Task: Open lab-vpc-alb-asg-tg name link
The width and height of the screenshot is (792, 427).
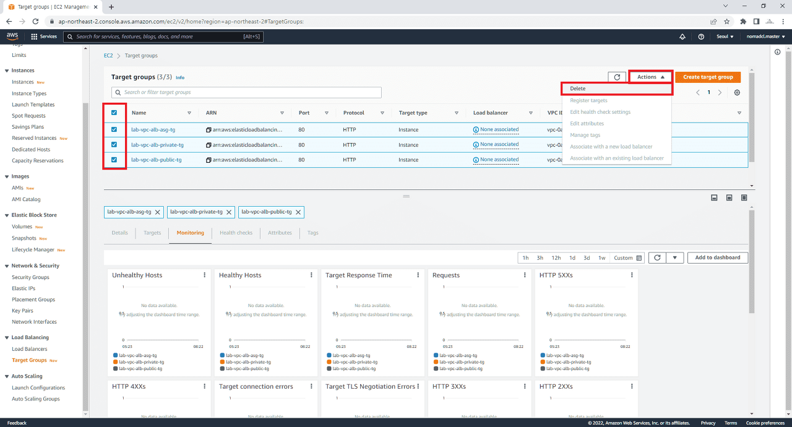Action: point(153,130)
